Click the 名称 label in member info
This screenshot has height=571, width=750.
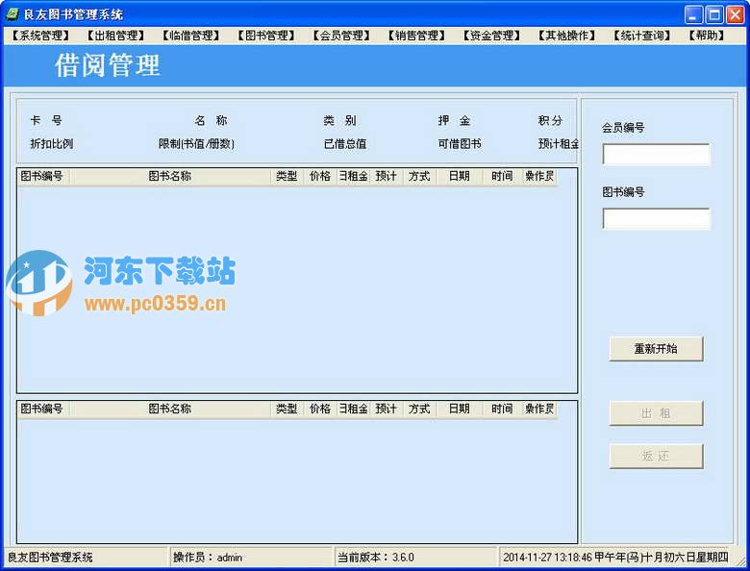(x=211, y=120)
